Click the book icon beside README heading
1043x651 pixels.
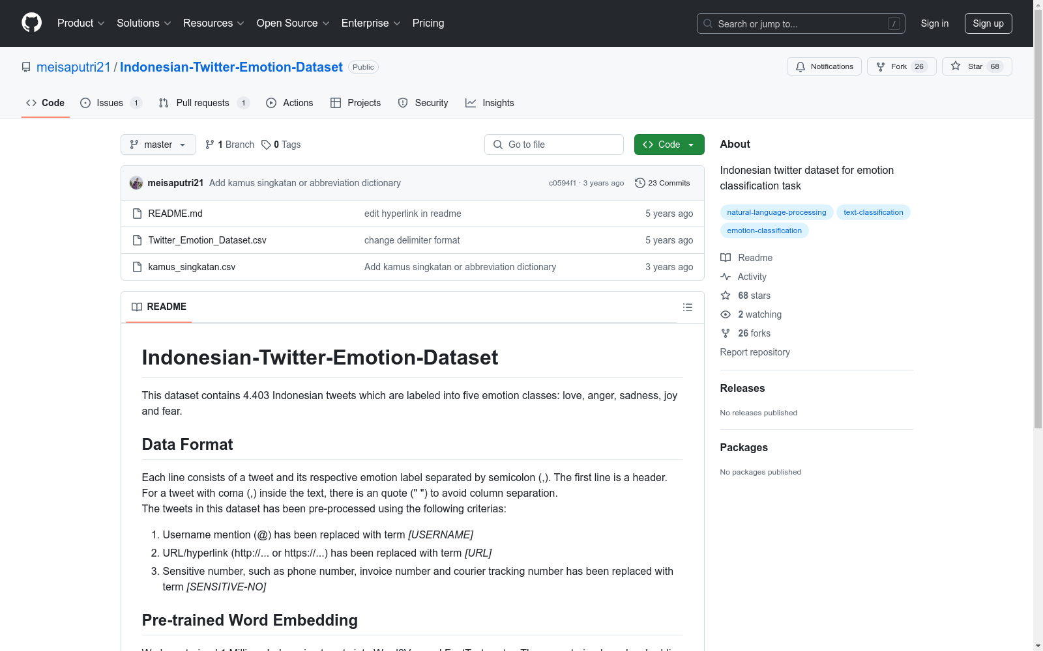[137, 307]
